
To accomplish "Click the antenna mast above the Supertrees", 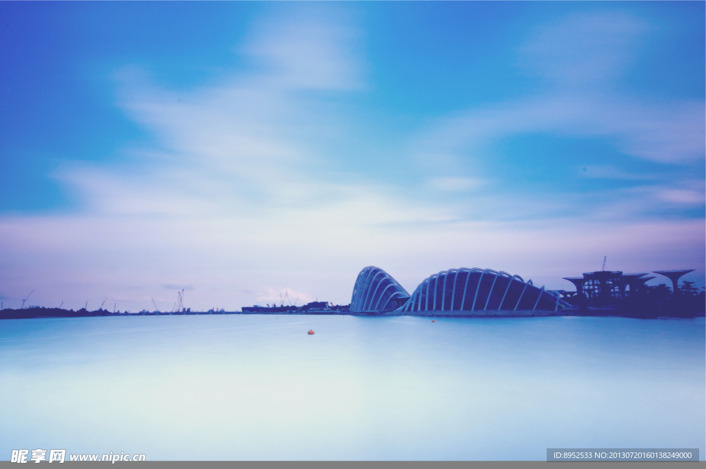I will pos(604,262).
